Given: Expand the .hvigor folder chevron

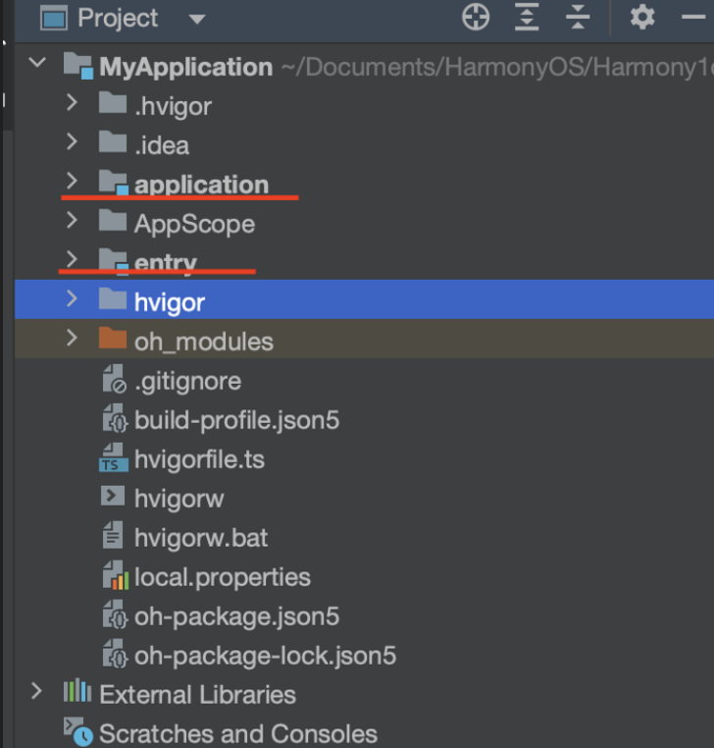Looking at the screenshot, I should tap(72, 102).
